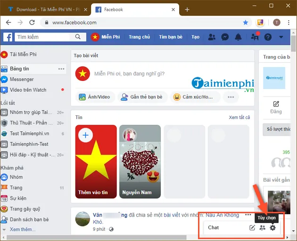This screenshot has height=241, width=297.
Task: Click the Số lượt thích button
Action: click(x=277, y=129)
